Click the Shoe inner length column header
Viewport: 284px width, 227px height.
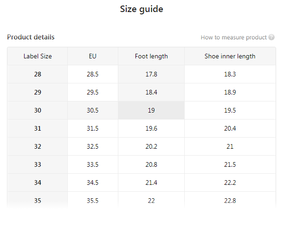pos(230,57)
